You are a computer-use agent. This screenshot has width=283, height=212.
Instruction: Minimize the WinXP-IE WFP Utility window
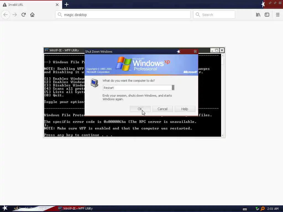pos(212,50)
